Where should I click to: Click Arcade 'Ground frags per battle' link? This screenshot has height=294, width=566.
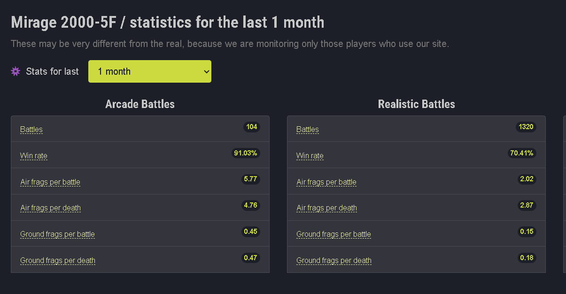click(x=57, y=234)
